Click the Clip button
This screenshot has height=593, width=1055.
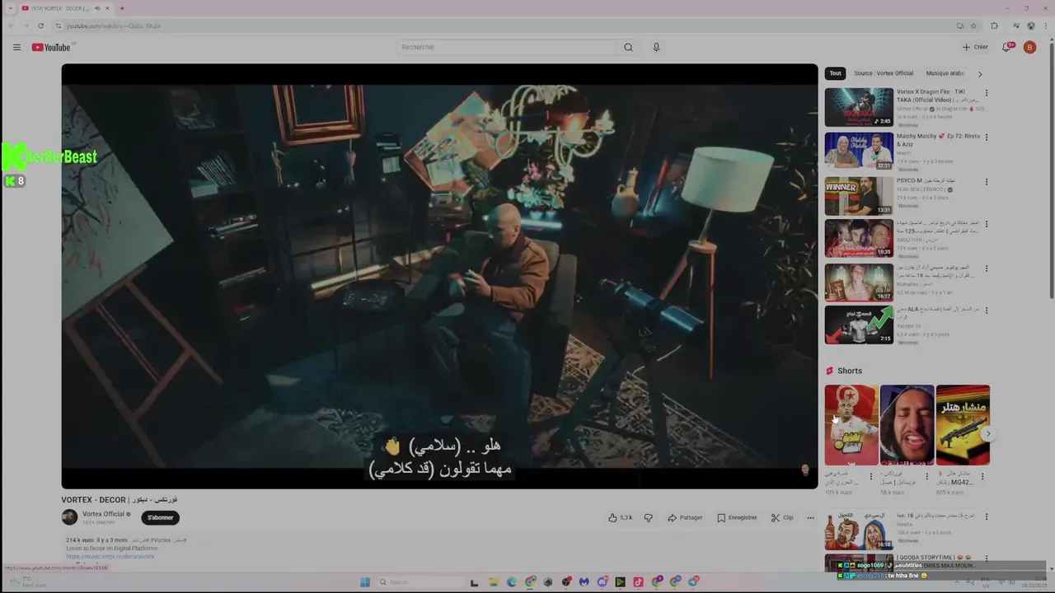(782, 517)
